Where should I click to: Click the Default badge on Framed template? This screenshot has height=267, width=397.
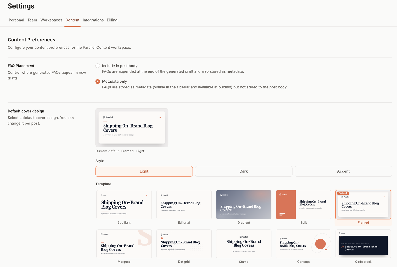point(343,193)
